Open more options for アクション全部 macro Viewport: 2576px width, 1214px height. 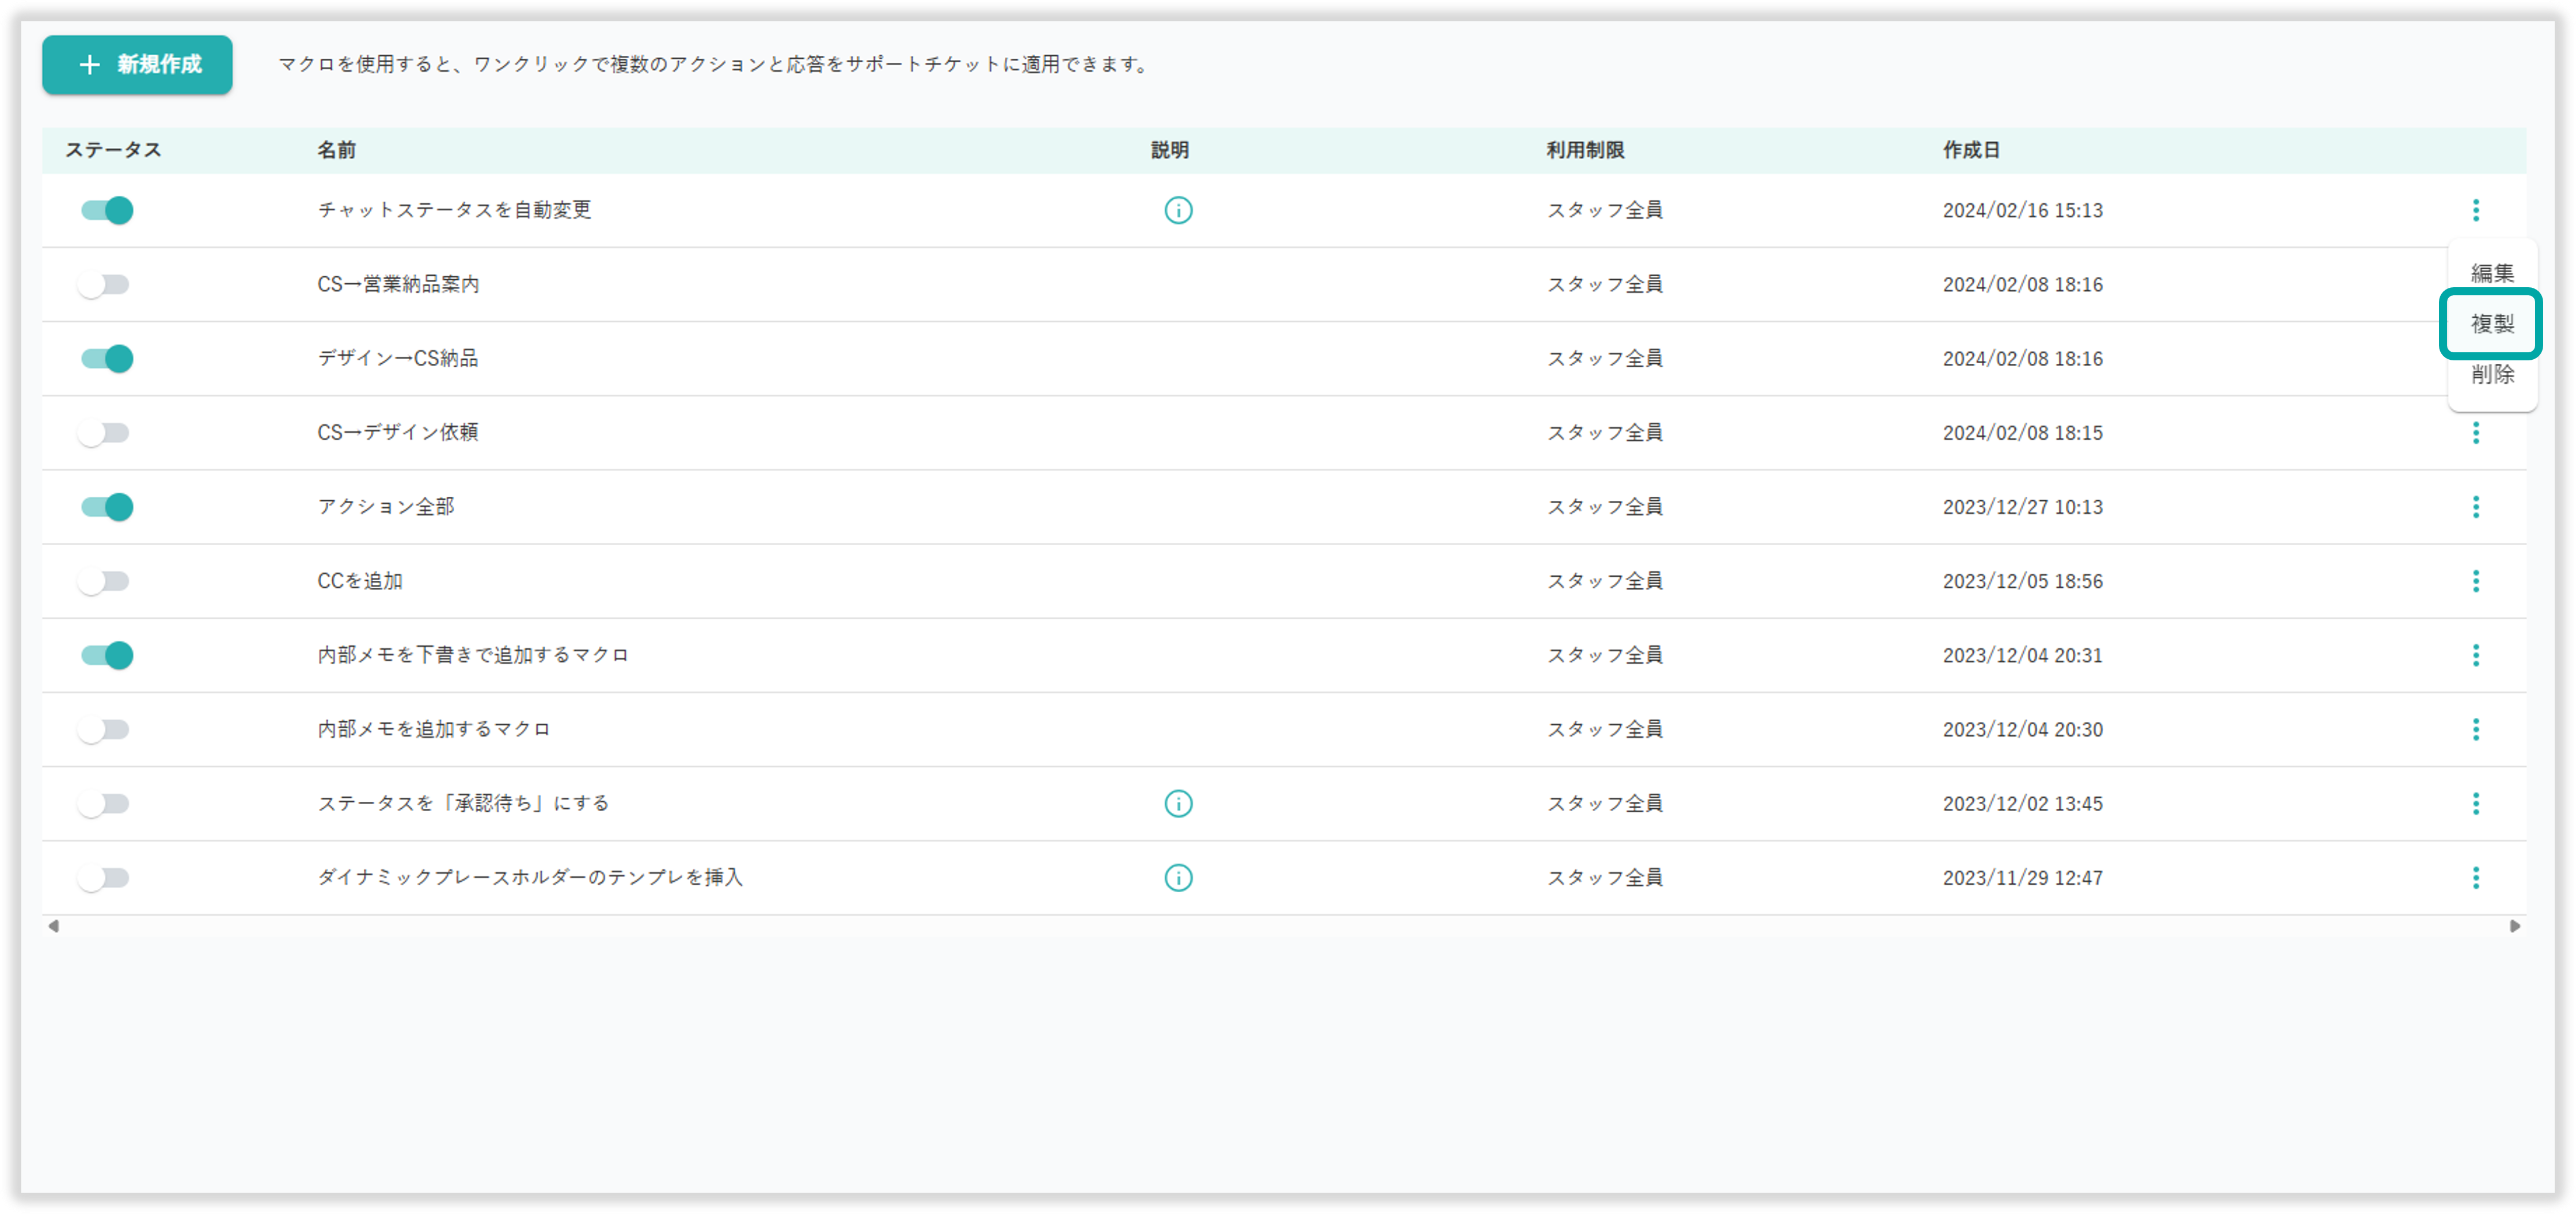point(2475,507)
